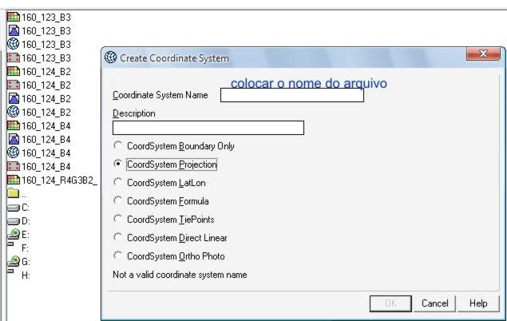
Task: Click the Coordinate System Name field
Action: 291,95
